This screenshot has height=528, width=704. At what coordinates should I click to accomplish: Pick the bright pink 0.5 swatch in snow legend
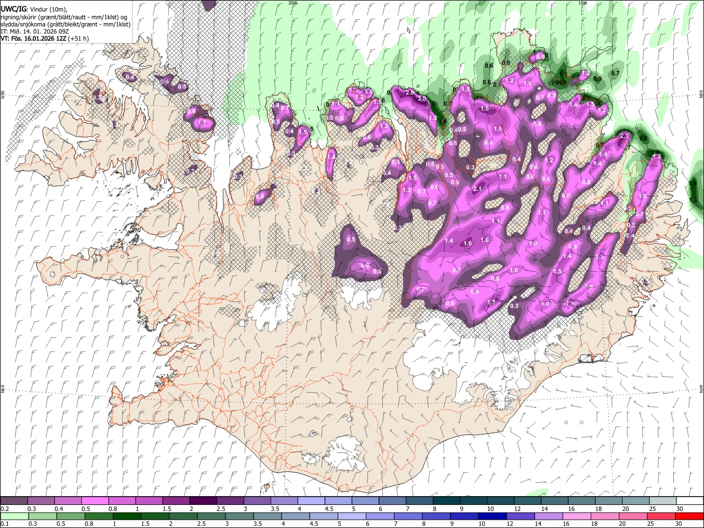click(95, 501)
